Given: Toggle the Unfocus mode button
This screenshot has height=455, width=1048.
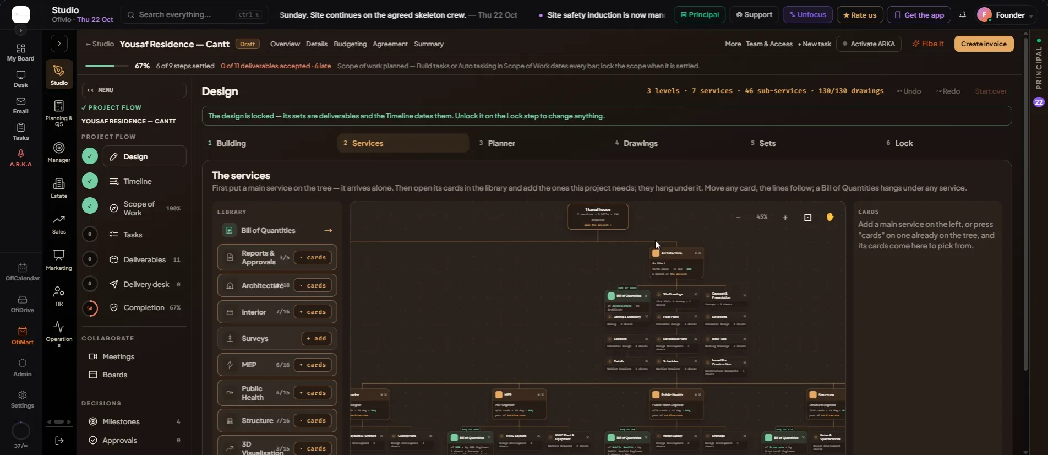Looking at the screenshot, I should click(x=807, y=15).
